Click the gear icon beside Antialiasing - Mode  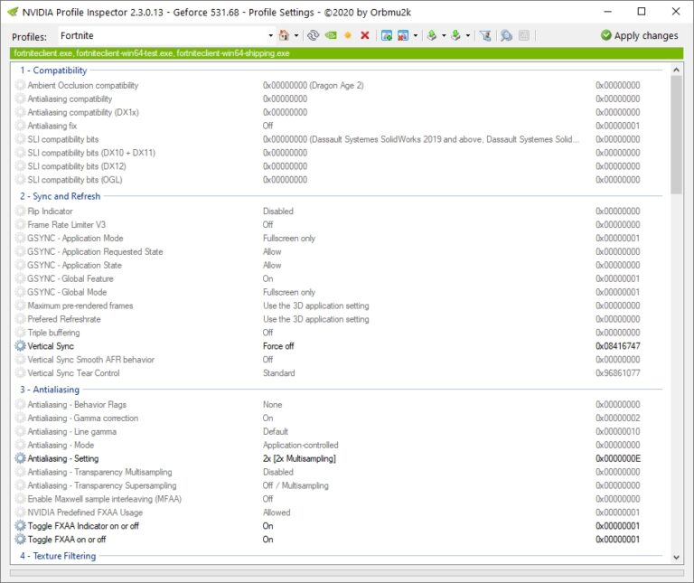click(21, 445)
